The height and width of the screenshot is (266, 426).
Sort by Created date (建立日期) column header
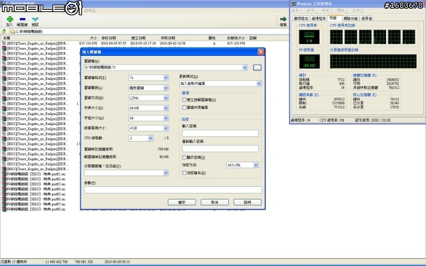click(x=143, y=38)
